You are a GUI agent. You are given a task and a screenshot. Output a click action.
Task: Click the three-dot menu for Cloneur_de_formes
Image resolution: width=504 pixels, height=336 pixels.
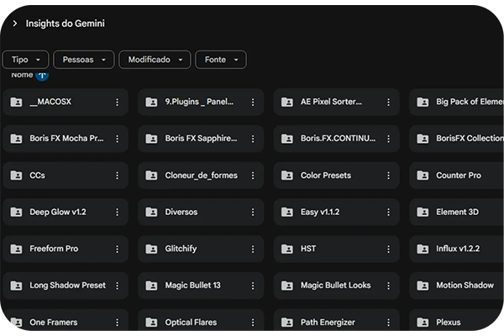tap(253, 176)
